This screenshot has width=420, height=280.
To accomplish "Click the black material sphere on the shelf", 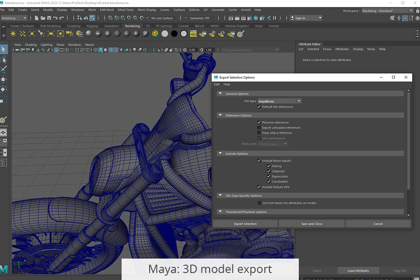I will tap(174, 34).
